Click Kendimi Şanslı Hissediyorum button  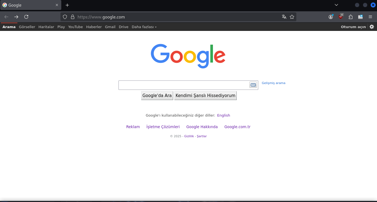(205, 96)
